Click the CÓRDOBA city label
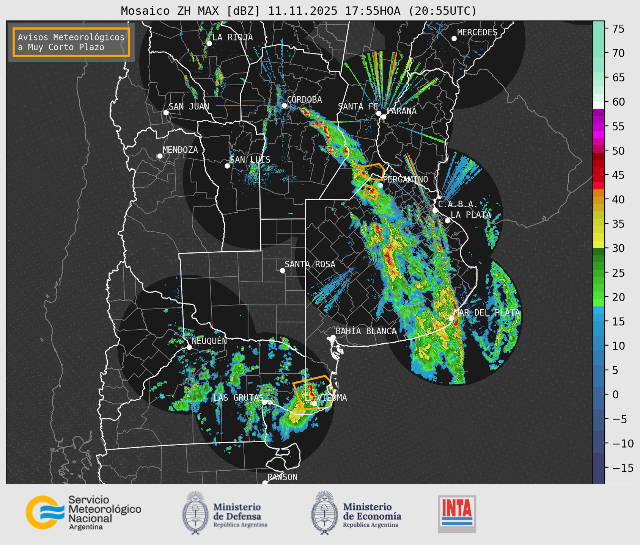640x545 pixels. 305,100
